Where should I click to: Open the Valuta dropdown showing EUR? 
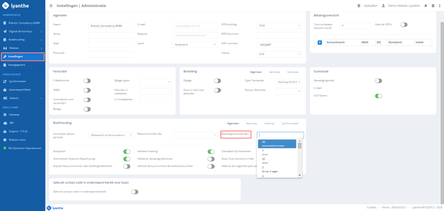point(279,54)
